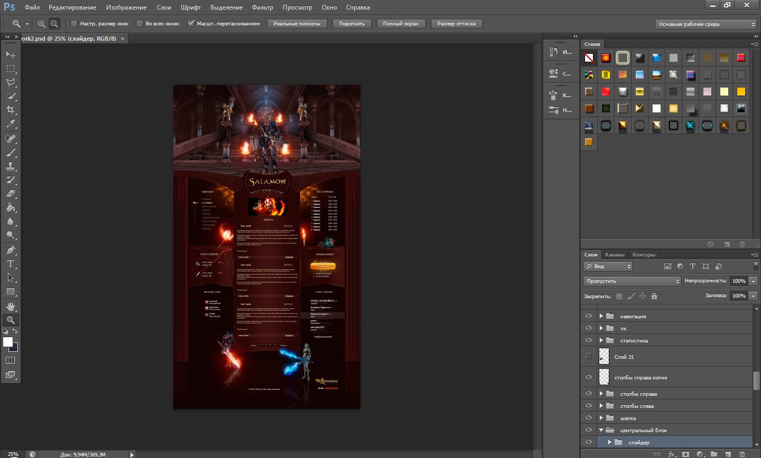Select the Polygonal Lasso tool
This screenshot has width=761, height=458.
point(11,82)
